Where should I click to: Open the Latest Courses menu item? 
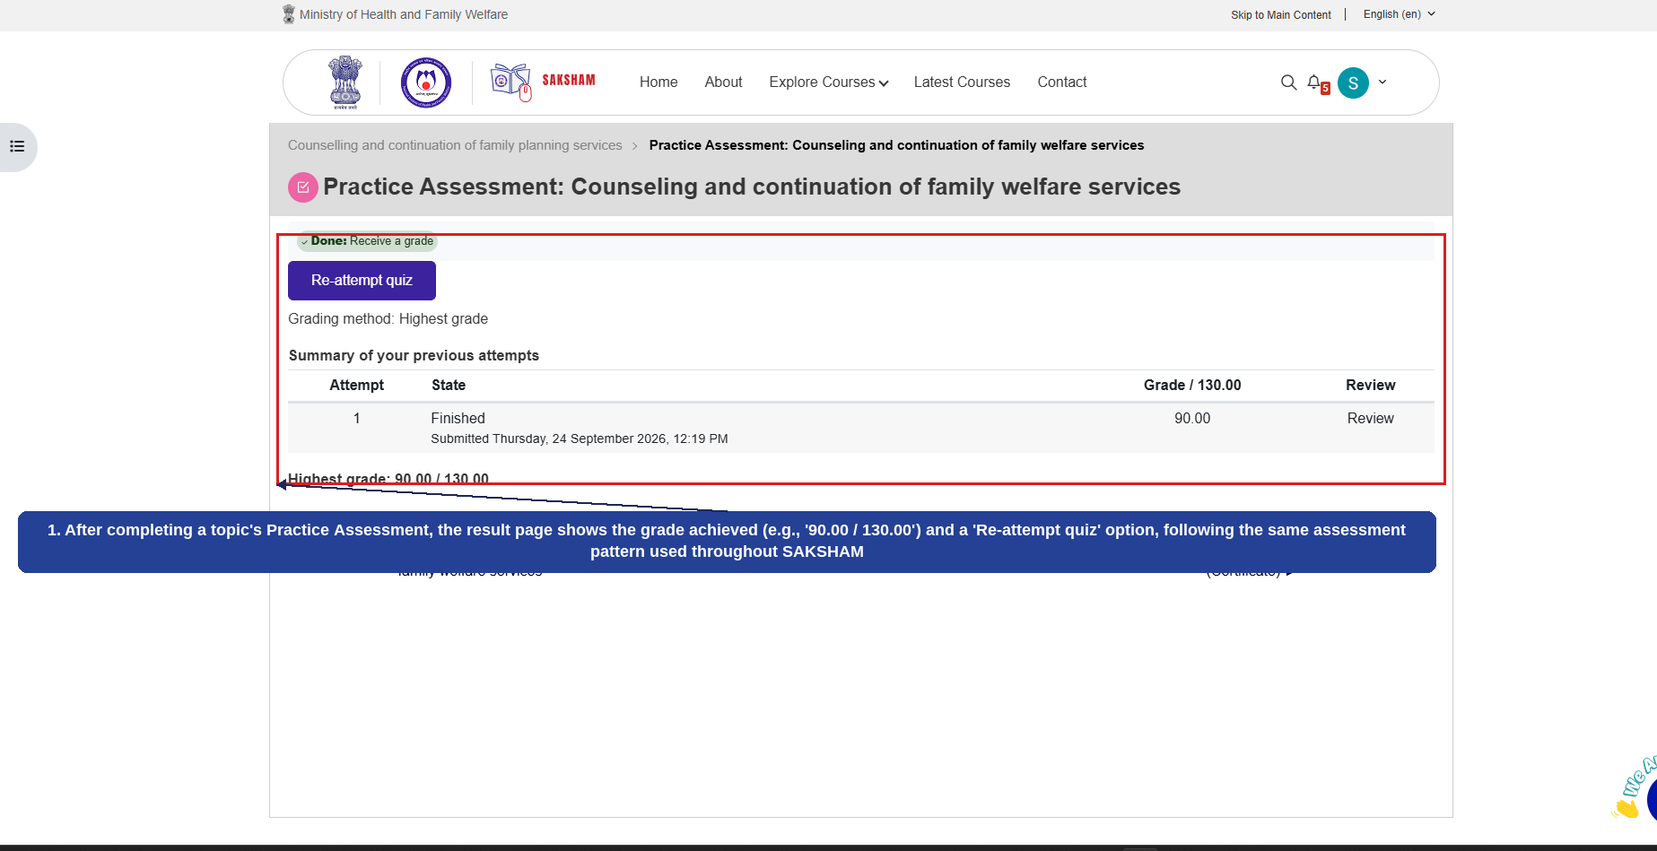pos(962,82)
